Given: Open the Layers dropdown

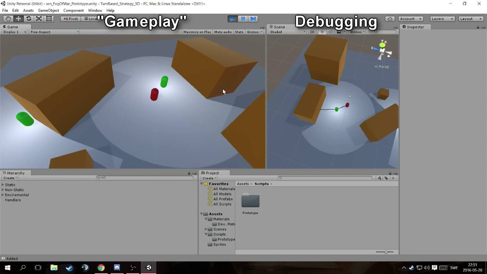Looking at the screenshot, I should tap(442, 19).
